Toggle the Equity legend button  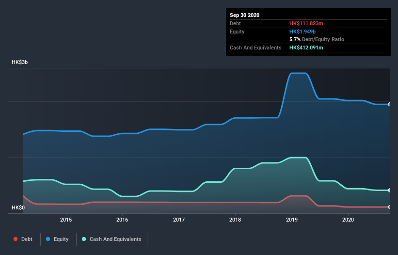click(x=57, y=239)
